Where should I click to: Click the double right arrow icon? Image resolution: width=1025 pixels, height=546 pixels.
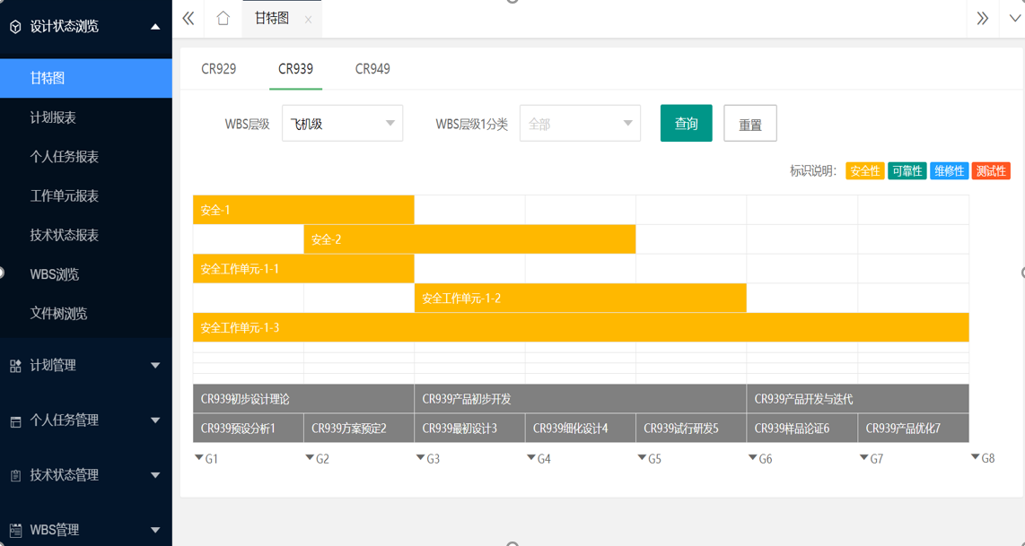[x=982, y=19]
